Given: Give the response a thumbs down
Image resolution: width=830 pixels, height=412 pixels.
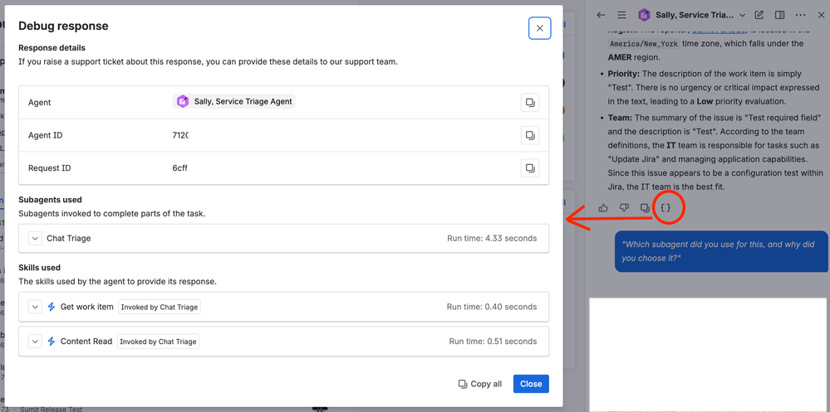Looking at the screenshot, I should point(624,207).
